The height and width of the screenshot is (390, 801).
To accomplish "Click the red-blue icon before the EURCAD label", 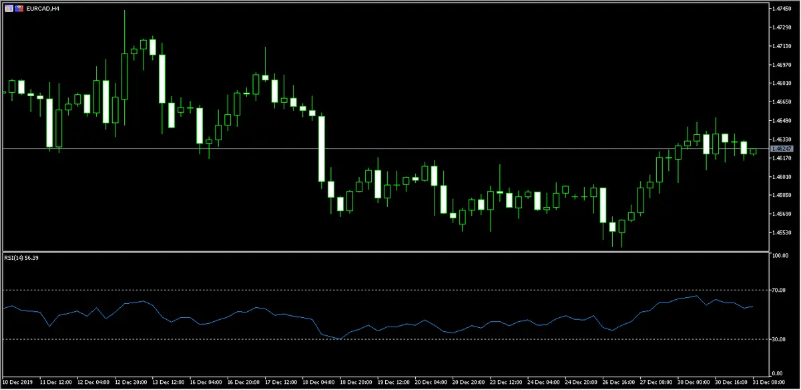I will pyautogui.click(x=17, y=9).
